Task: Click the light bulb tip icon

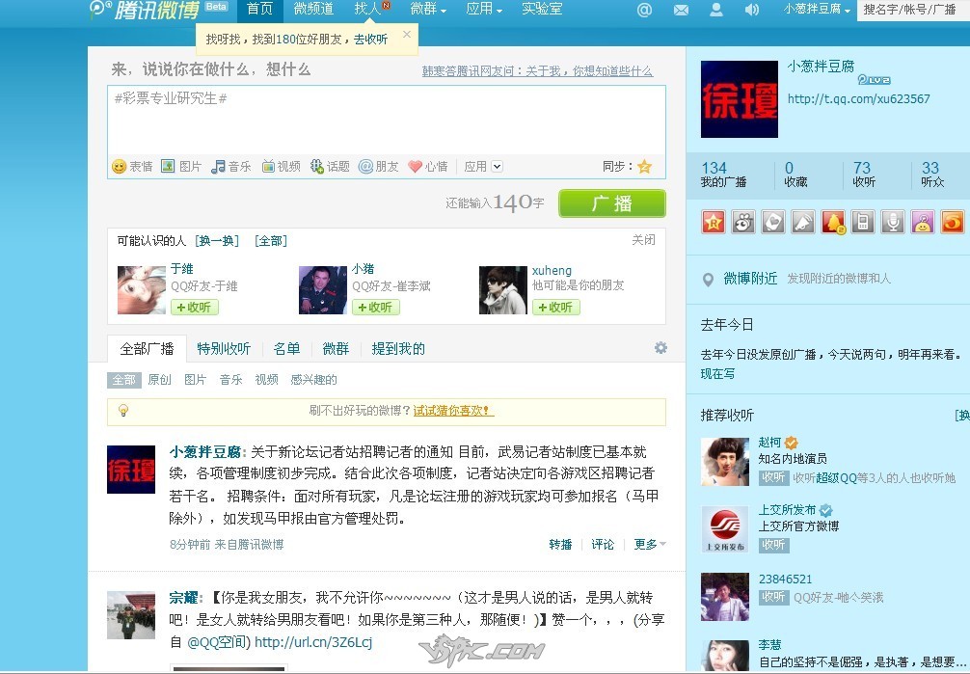Action: tap(123, 411)
